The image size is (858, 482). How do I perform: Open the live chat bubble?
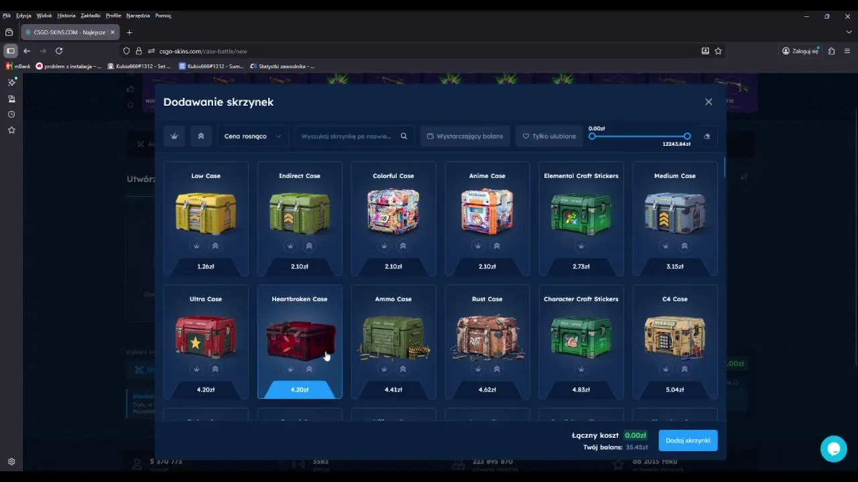834,449
